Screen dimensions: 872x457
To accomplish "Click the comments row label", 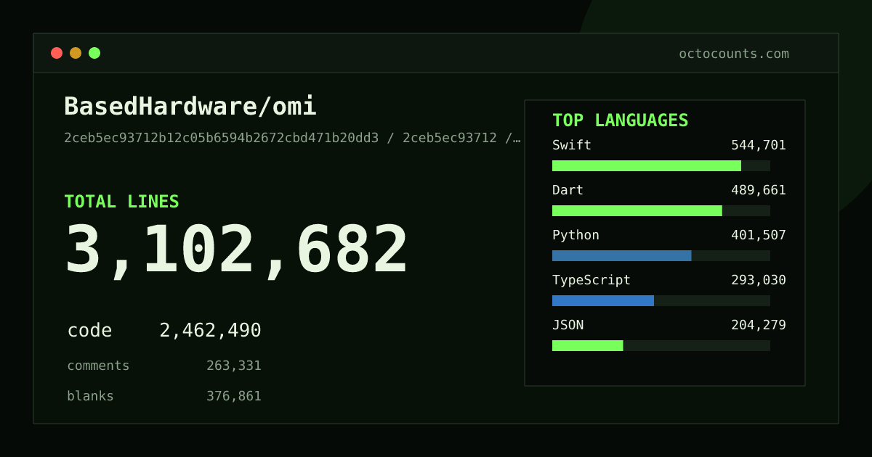I will (98, 366).
